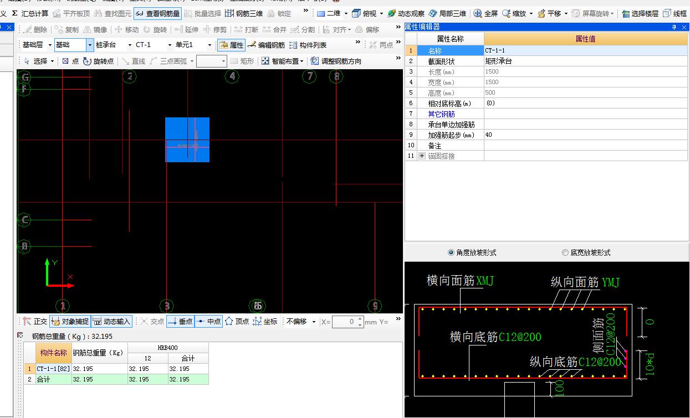Select the 点 point draw tool
The width and height of the screenshot is (690, 418).
point(70,61)
